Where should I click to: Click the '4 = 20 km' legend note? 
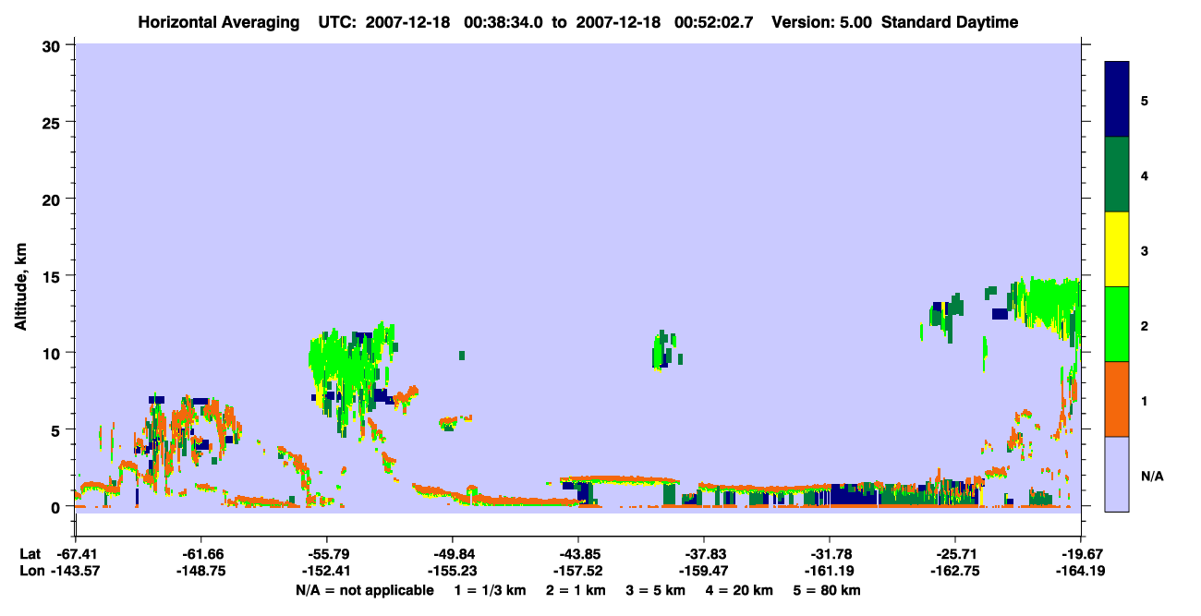click(x=741, y=590)
